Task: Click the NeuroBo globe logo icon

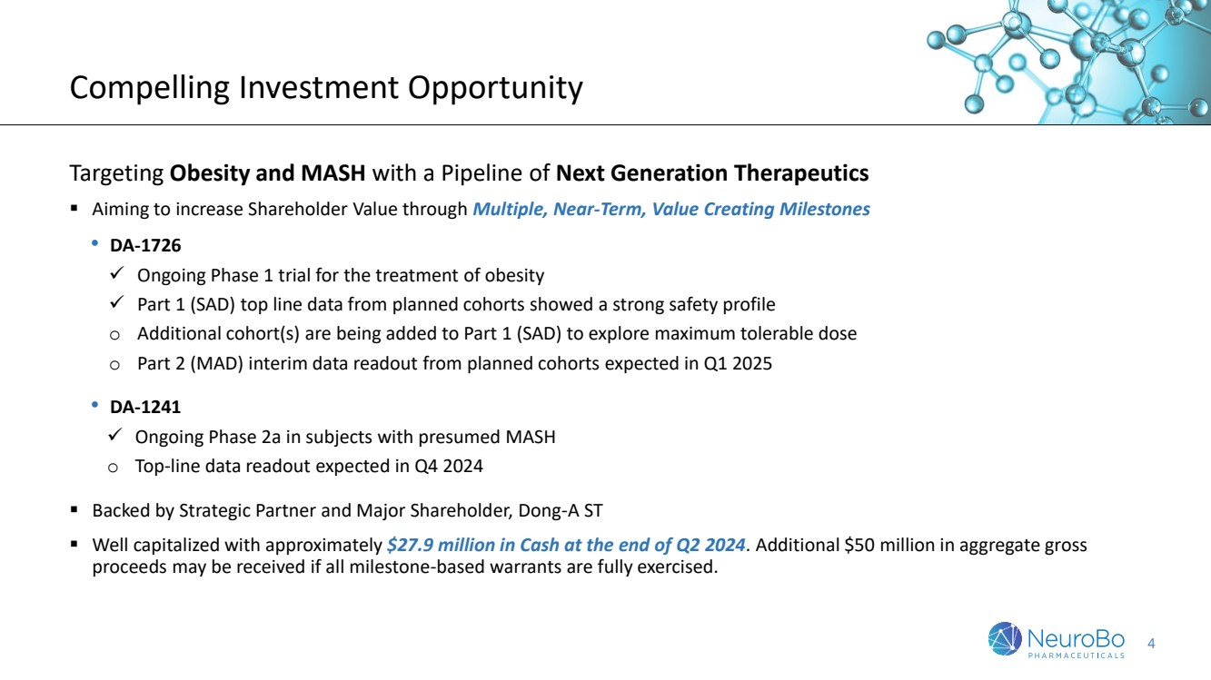Action: pyautogui.click(x=1005, y=638)
